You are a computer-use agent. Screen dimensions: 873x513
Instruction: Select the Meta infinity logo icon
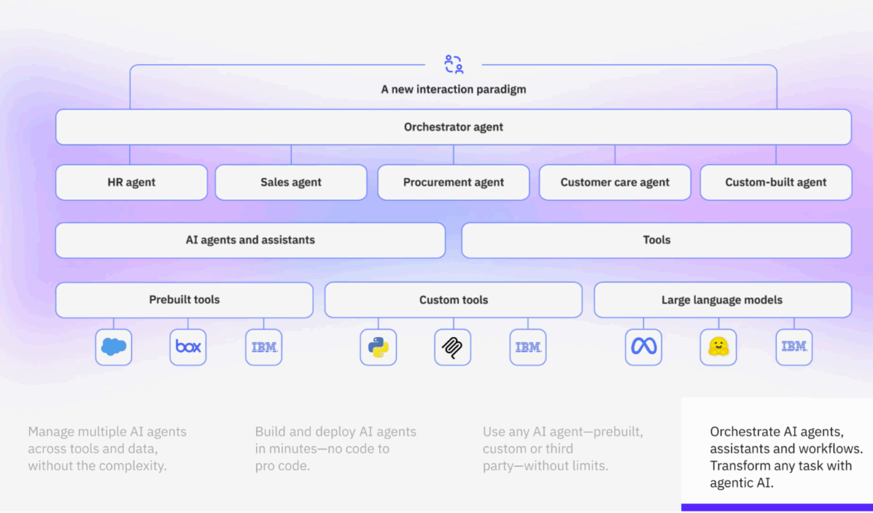click(643, 347)
